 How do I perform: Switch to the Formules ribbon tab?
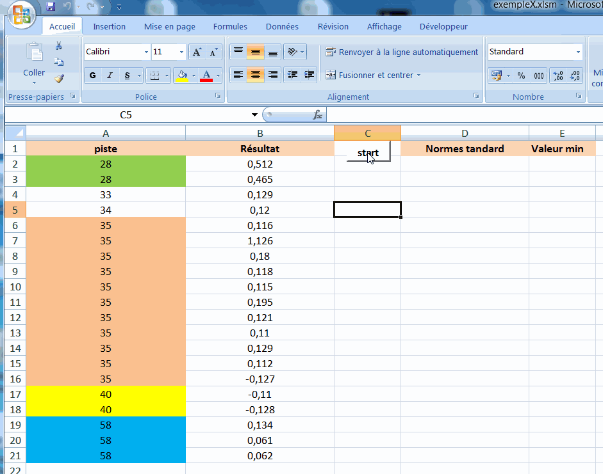coord(230,27)
